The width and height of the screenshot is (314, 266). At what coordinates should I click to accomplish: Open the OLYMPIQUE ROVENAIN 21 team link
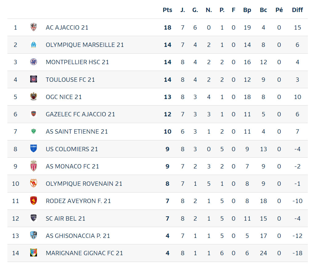(x=84, y=184)
